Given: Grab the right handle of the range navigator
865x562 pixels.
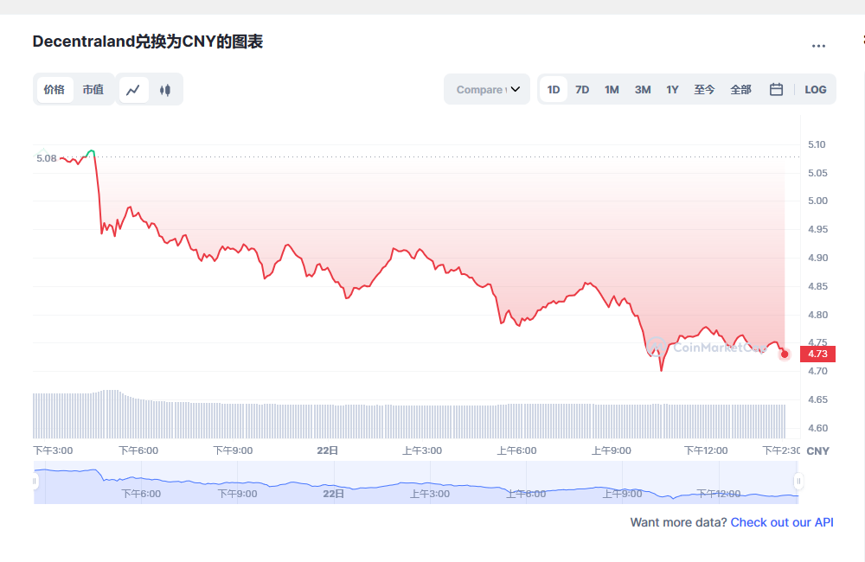Looking at the screenshot, I should click(798, 482).
